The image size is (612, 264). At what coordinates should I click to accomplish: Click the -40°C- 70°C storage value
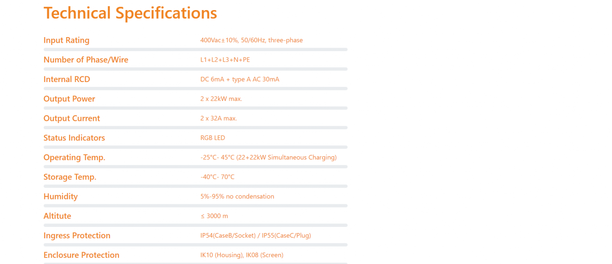pos(217,177)
